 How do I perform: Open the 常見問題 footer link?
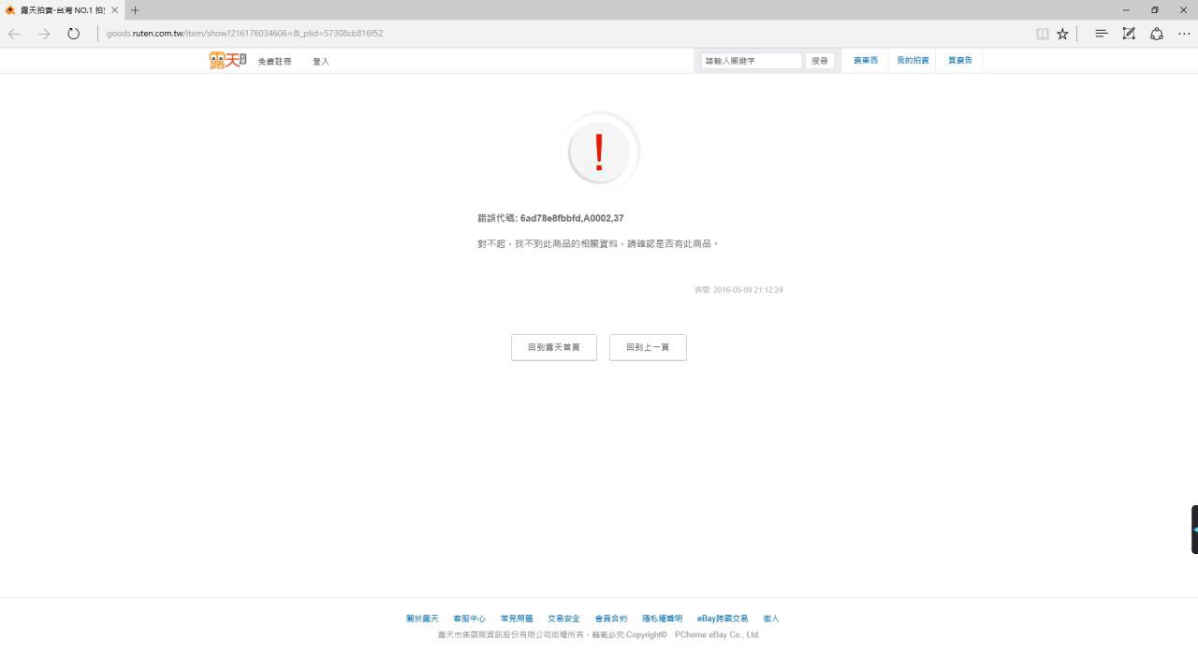tap(517, 619)
